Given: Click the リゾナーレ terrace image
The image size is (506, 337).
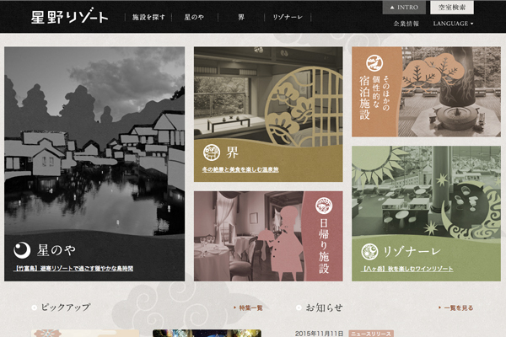Looking at the screenshot, I should click(426, 192).
